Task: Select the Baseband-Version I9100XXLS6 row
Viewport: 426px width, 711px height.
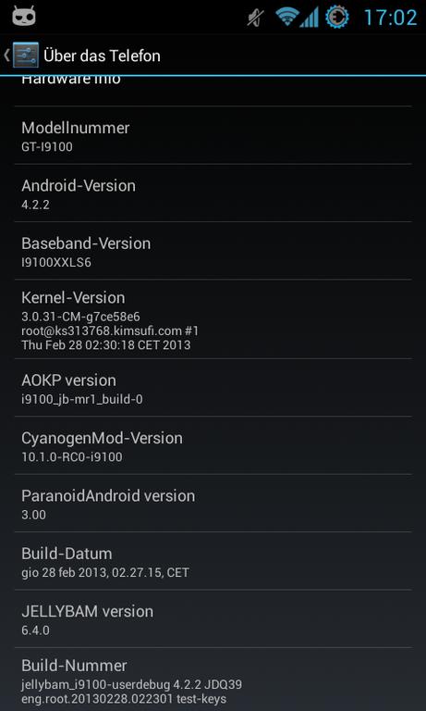Action: click(x=213, y=250)
